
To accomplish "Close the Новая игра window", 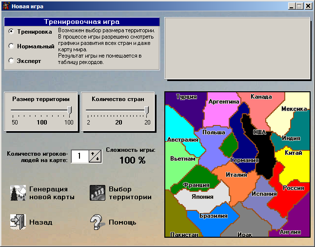I will [308, 6].
